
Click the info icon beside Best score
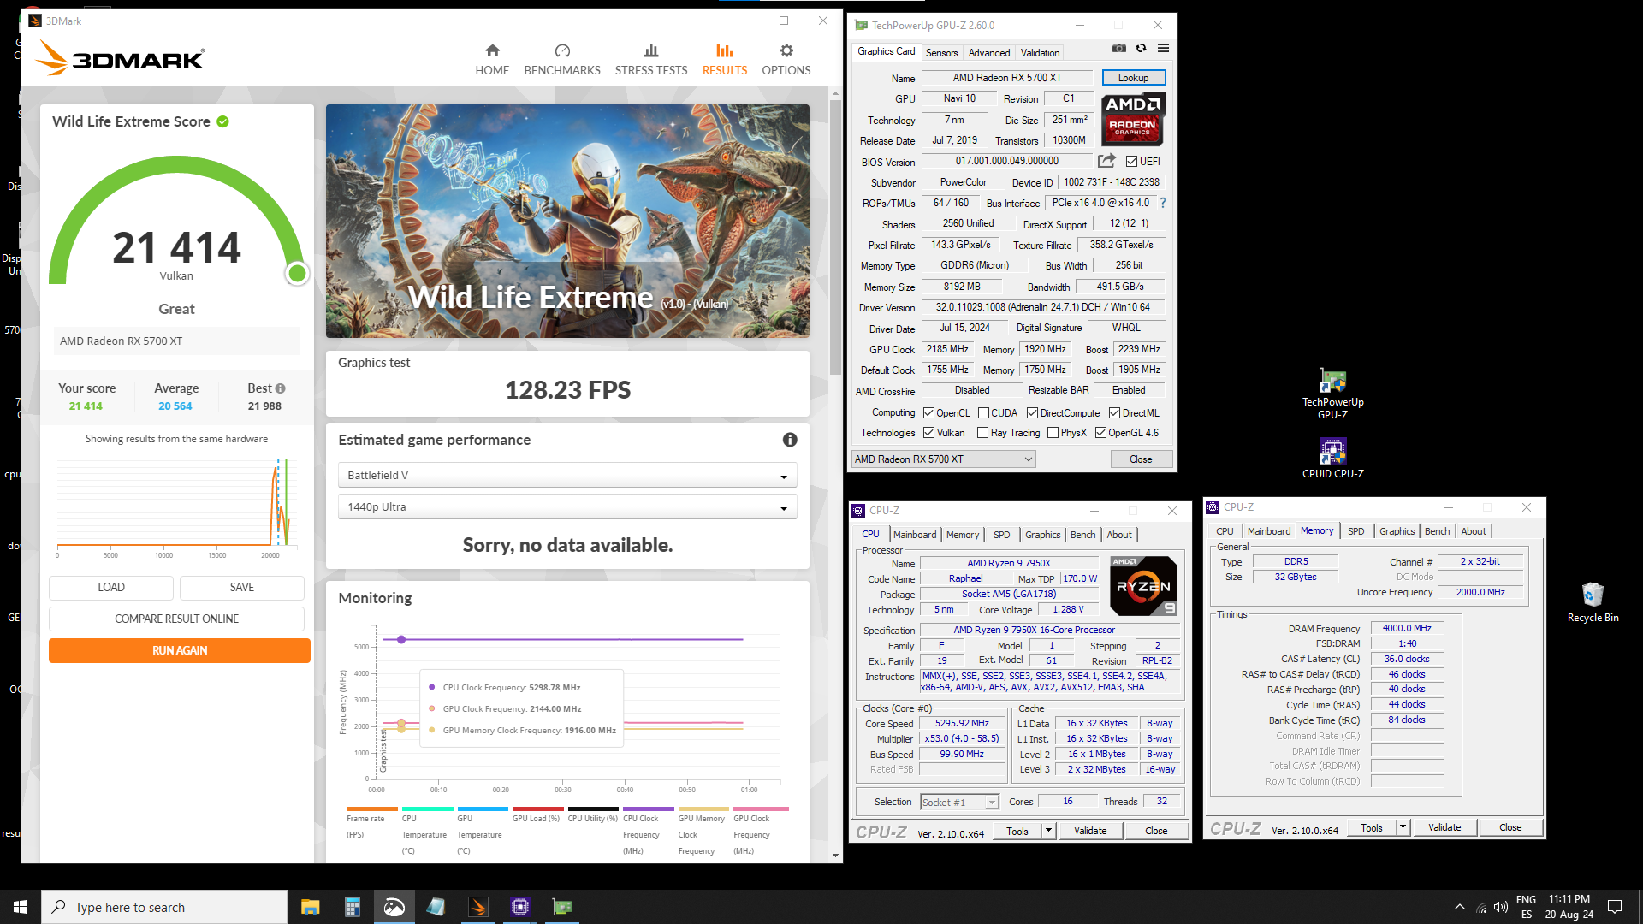point(280,388)
